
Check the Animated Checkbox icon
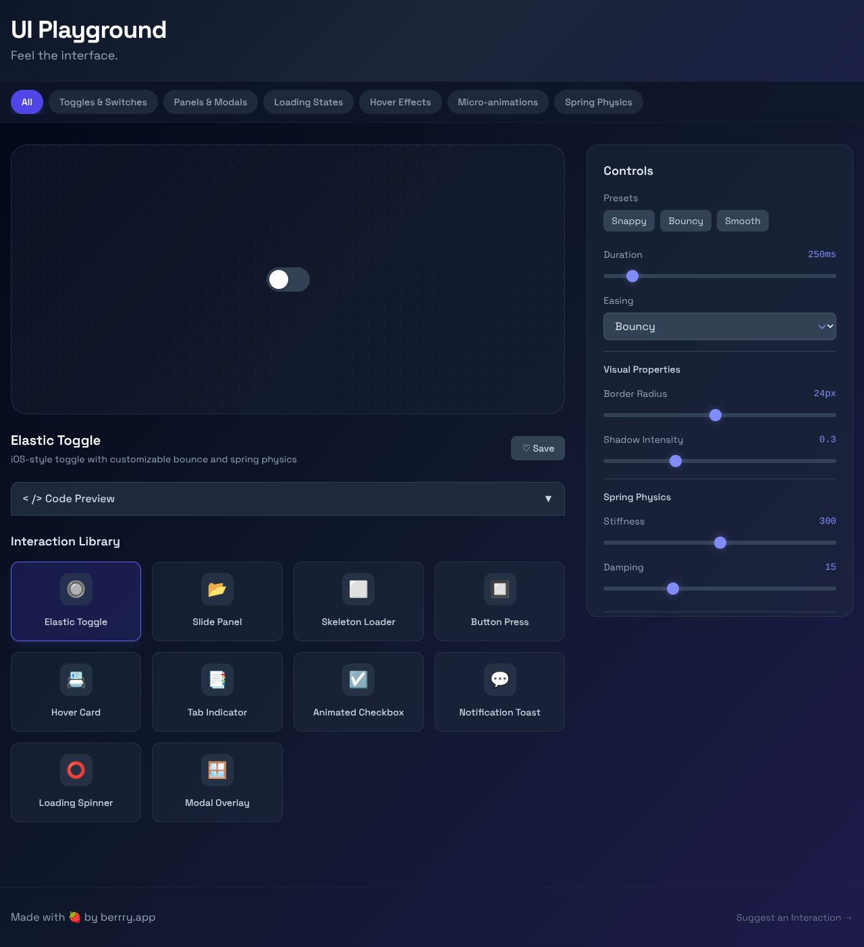click(x=358, y=680)
